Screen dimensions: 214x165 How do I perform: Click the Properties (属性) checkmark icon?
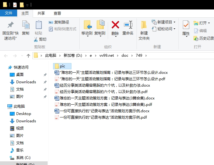186,25
